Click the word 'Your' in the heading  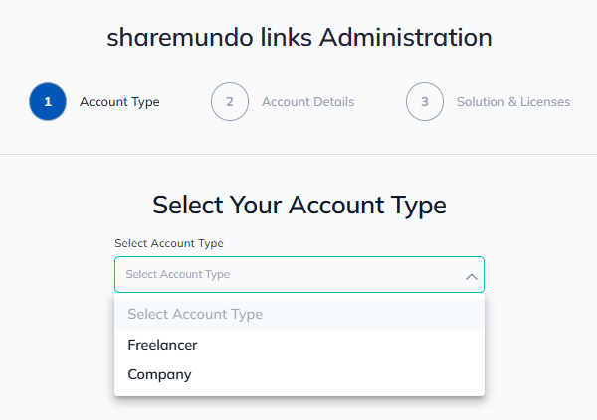[x=256, y=206]
